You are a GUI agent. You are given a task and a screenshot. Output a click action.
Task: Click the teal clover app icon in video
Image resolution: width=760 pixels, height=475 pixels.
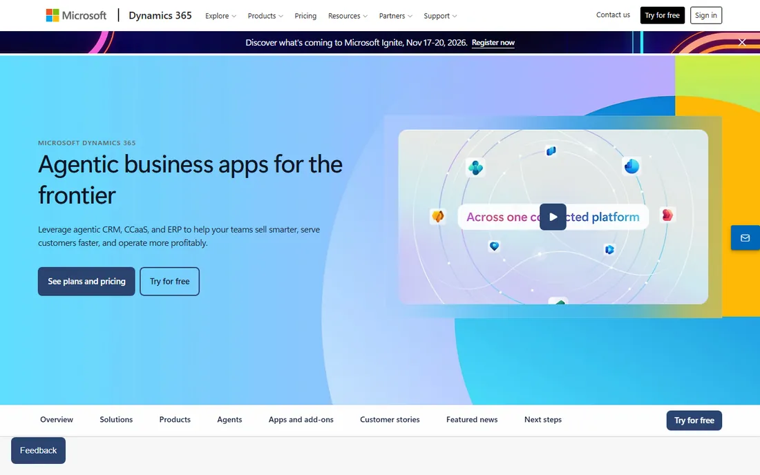point(475,168)
